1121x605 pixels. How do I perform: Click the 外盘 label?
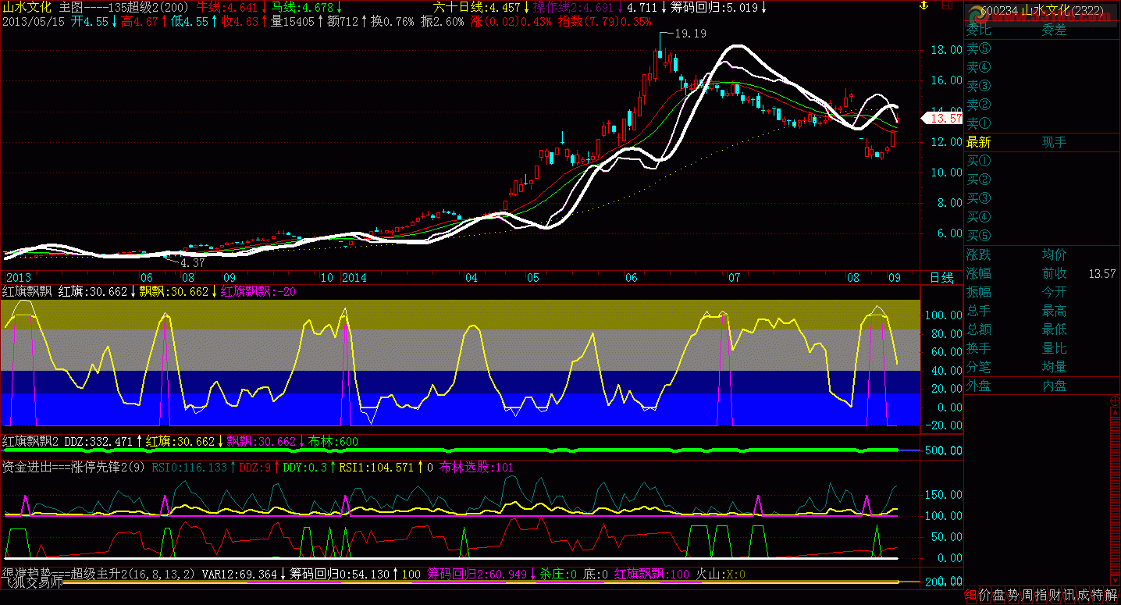979,386
